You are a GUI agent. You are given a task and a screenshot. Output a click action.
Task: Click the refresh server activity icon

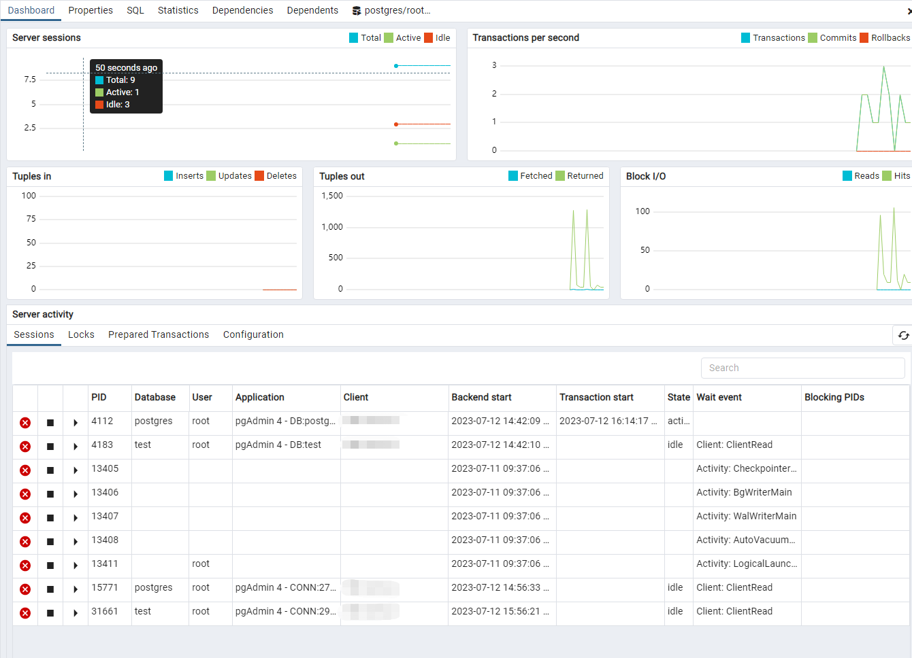coord(903,335)
